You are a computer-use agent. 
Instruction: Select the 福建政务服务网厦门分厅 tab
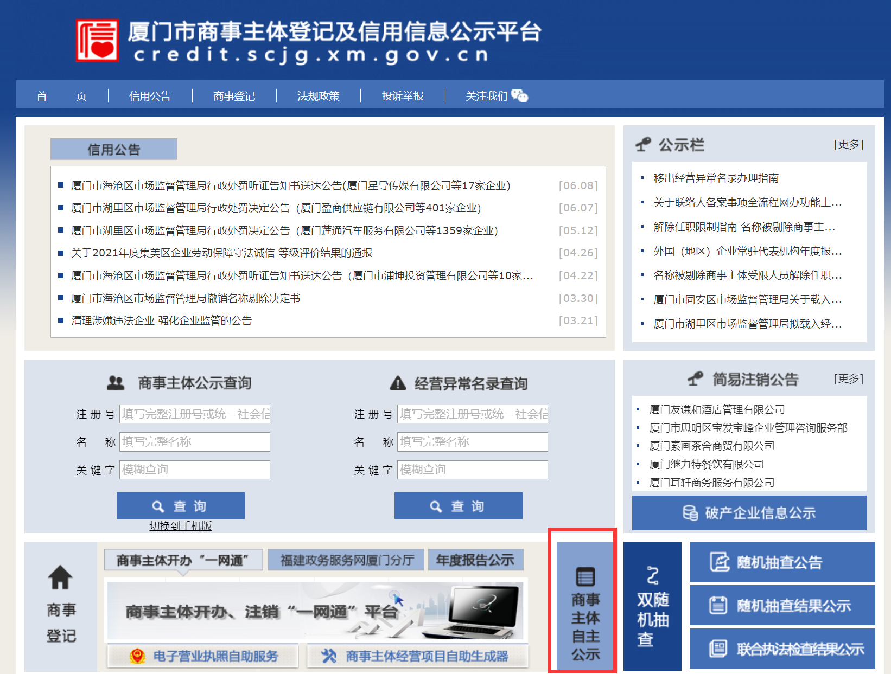tap(346, 560)
